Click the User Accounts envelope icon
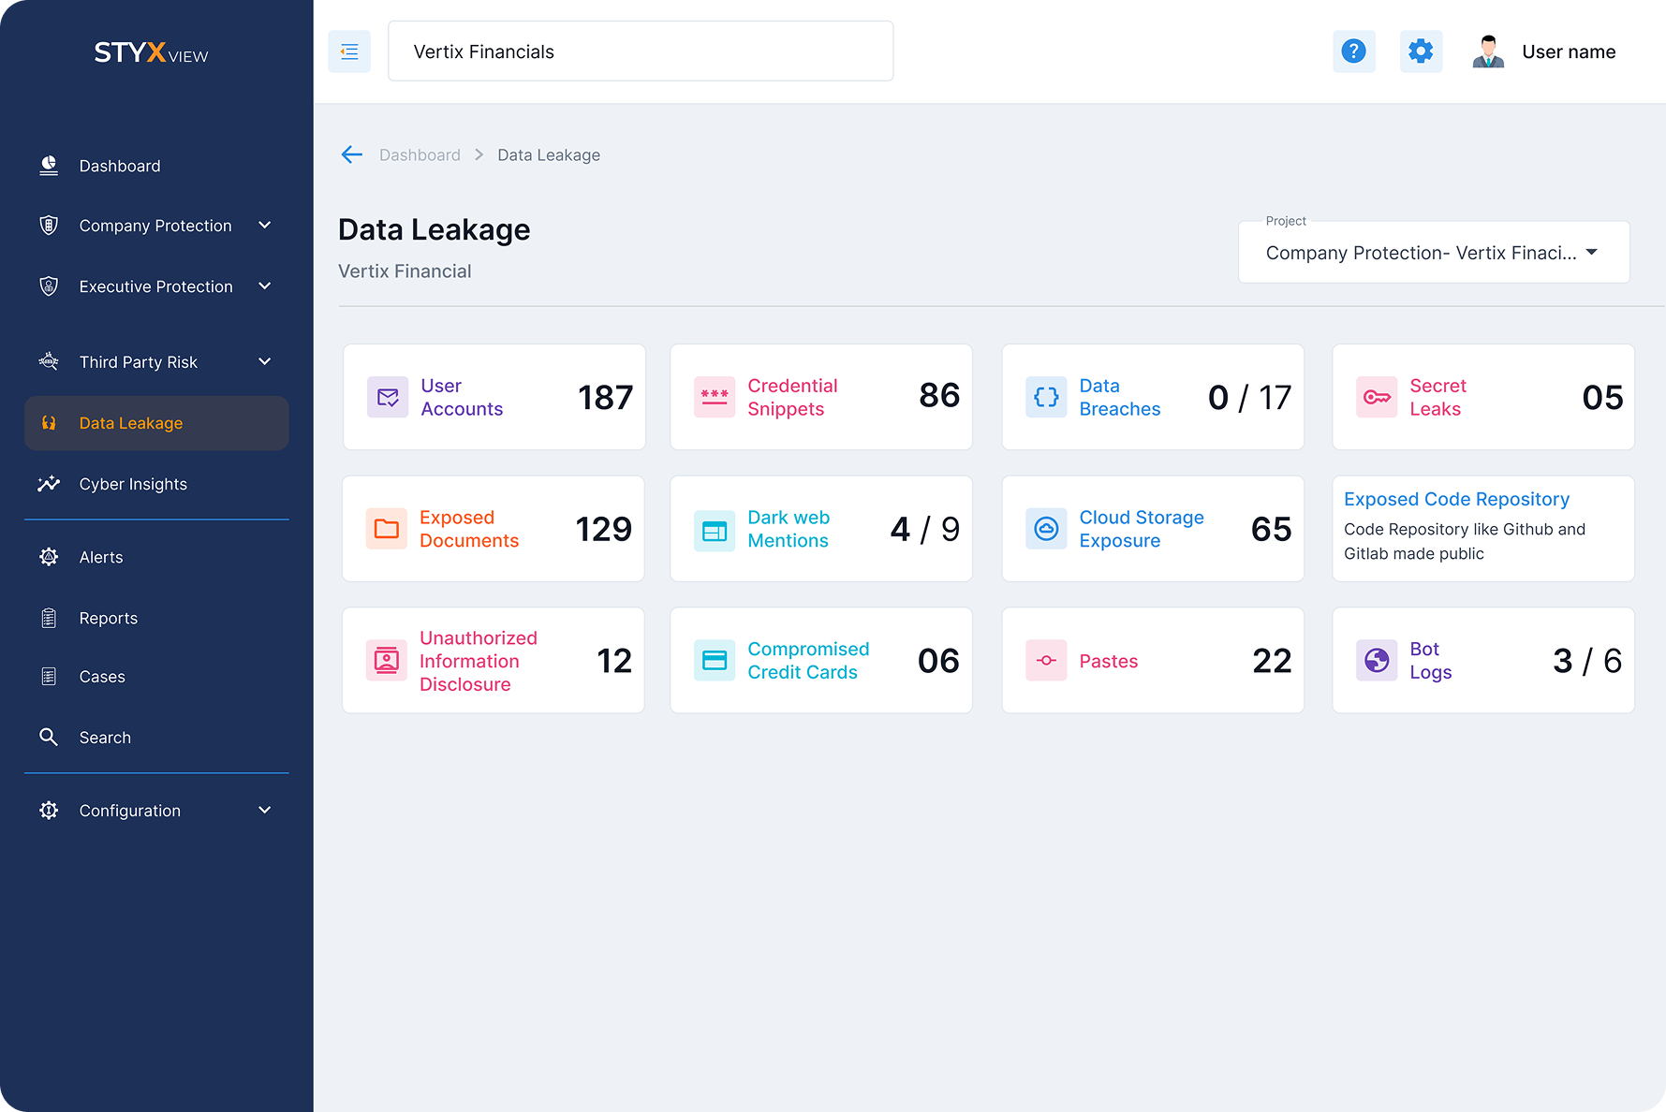The width and height of the screenshot is (1666, 1112). click(x=388, y=397)
